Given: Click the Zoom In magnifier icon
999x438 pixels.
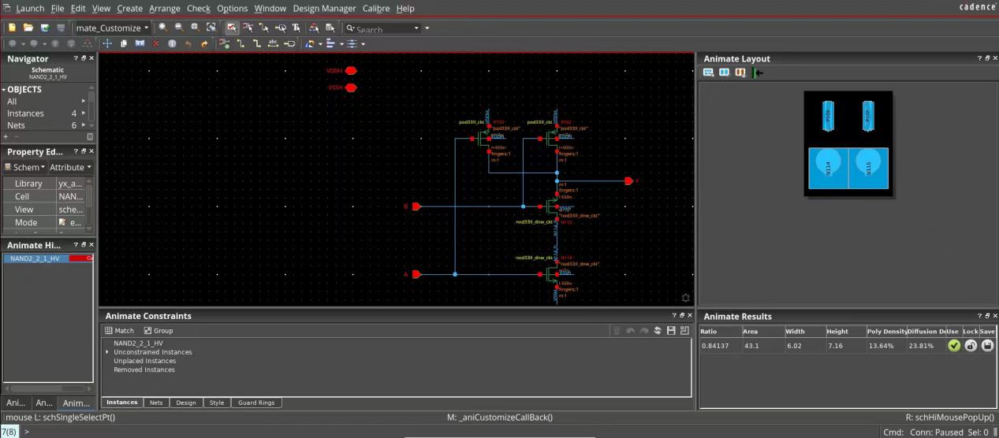Looking at the screenshot, I should (162, 28).
